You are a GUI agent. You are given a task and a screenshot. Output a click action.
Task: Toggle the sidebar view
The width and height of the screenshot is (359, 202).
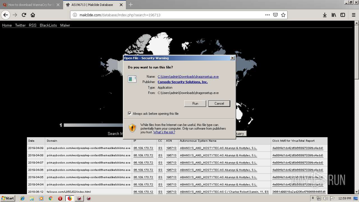pyautogui.click(x=343, y=15)
